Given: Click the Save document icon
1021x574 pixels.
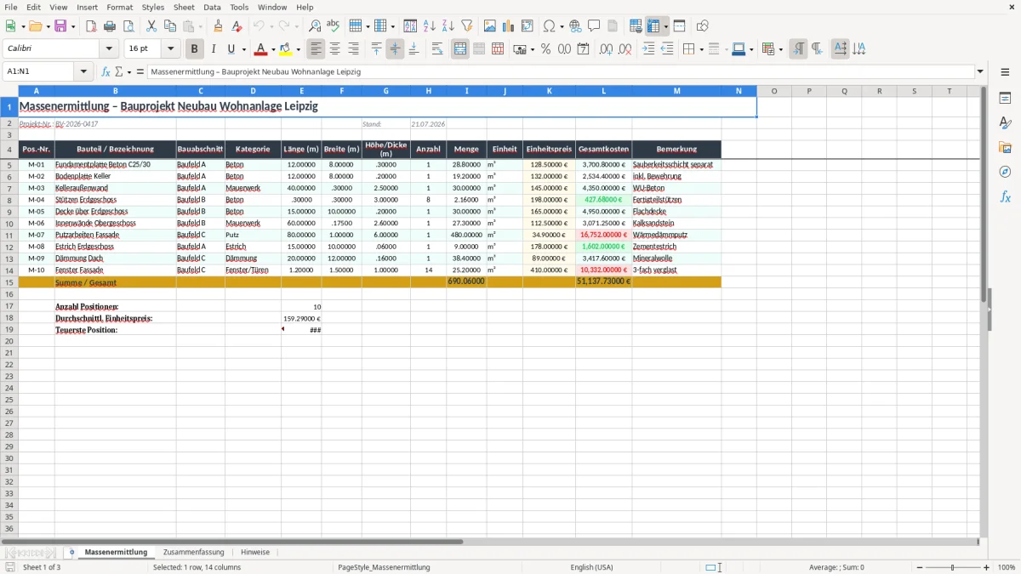Looking at the screenshot, I should pos(60,26).
